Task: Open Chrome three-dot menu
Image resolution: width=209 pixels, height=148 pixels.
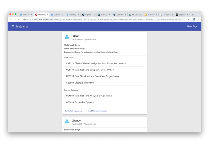Action: click(x=198, y=19)
